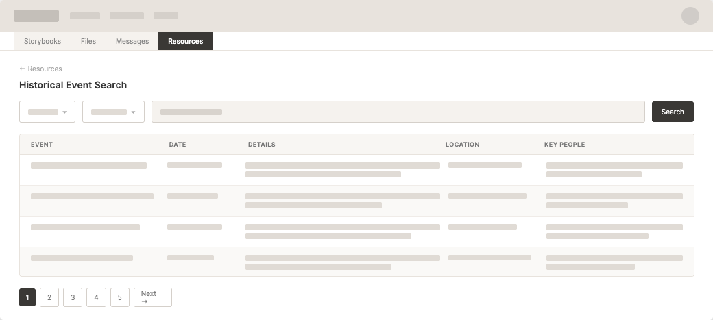
Task: Open the Storybooks tab
Action: click(x=43, y=41)
